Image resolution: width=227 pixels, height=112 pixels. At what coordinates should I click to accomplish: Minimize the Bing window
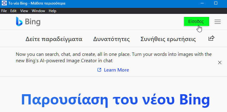(x=202, y=3)
